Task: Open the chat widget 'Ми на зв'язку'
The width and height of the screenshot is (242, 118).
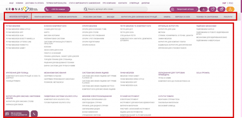Action: 16,114
